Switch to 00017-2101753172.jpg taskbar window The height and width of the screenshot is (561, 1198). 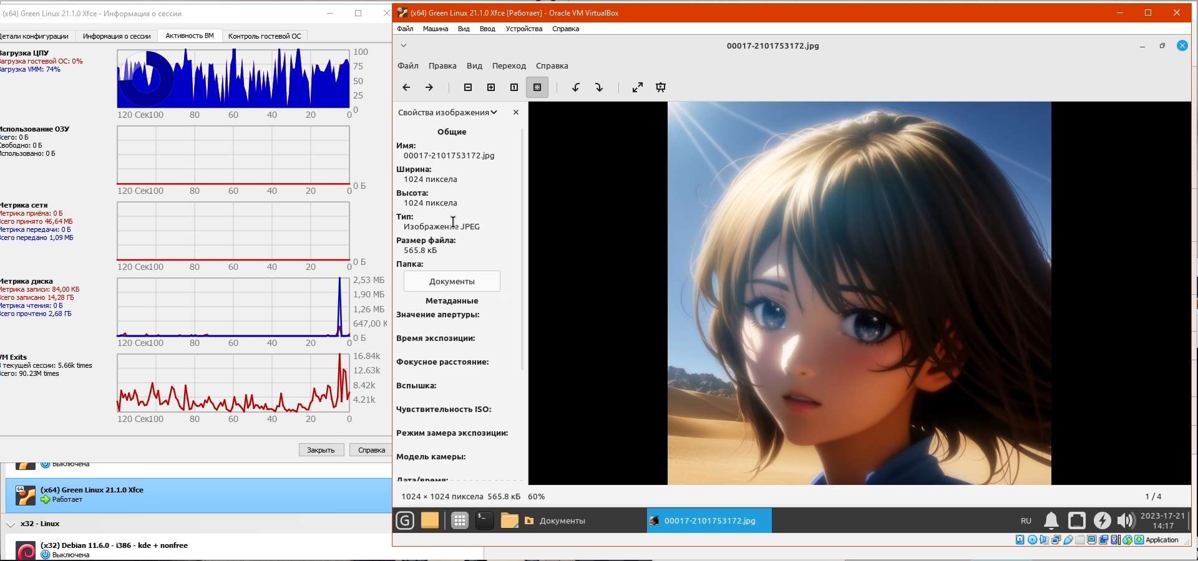709,520
